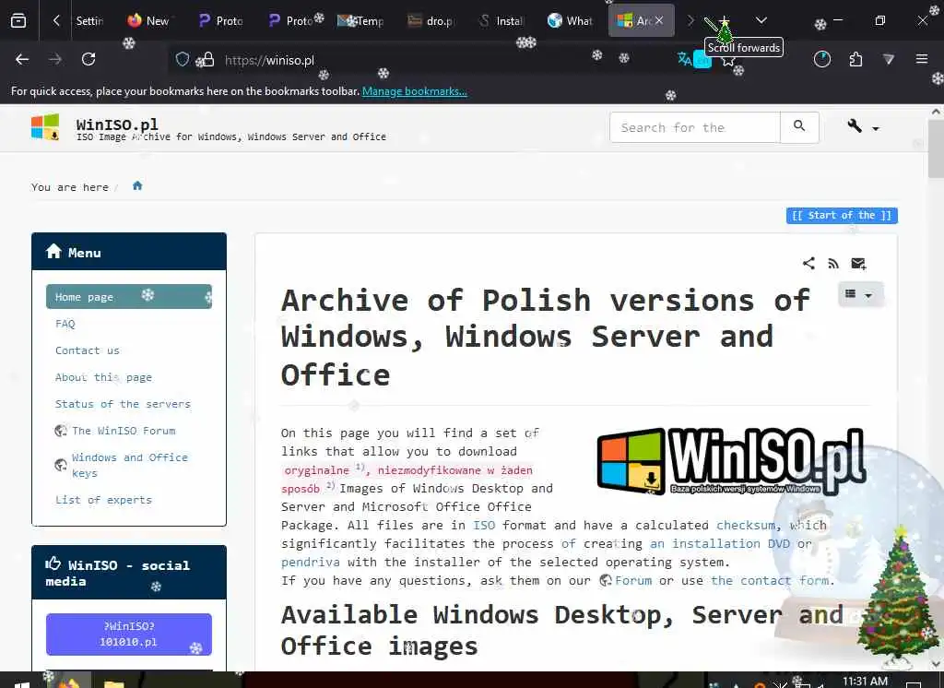Screen dimensions: 944x688
Task: Open the checksum link
Action: [x=746, y=525]
